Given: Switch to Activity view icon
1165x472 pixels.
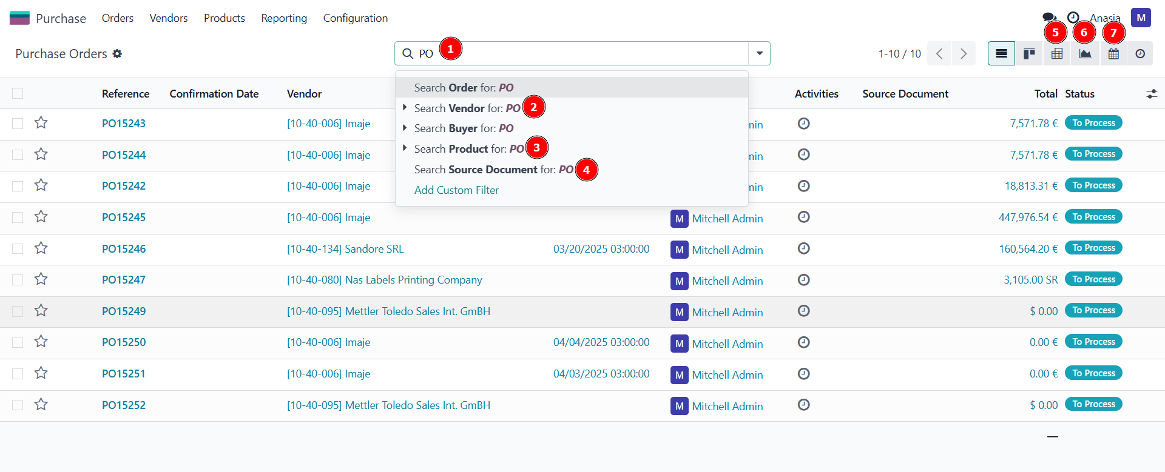Looking at the screenshot, I should click(1140, 54).
